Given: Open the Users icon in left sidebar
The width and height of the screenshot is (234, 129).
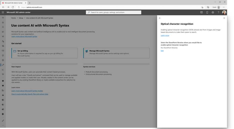Looking at the screenshot, I should (3, 27).
